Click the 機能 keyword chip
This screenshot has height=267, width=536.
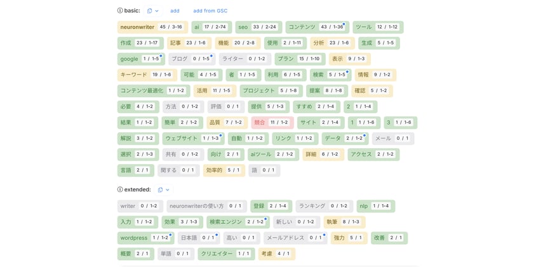pos(238,43)
